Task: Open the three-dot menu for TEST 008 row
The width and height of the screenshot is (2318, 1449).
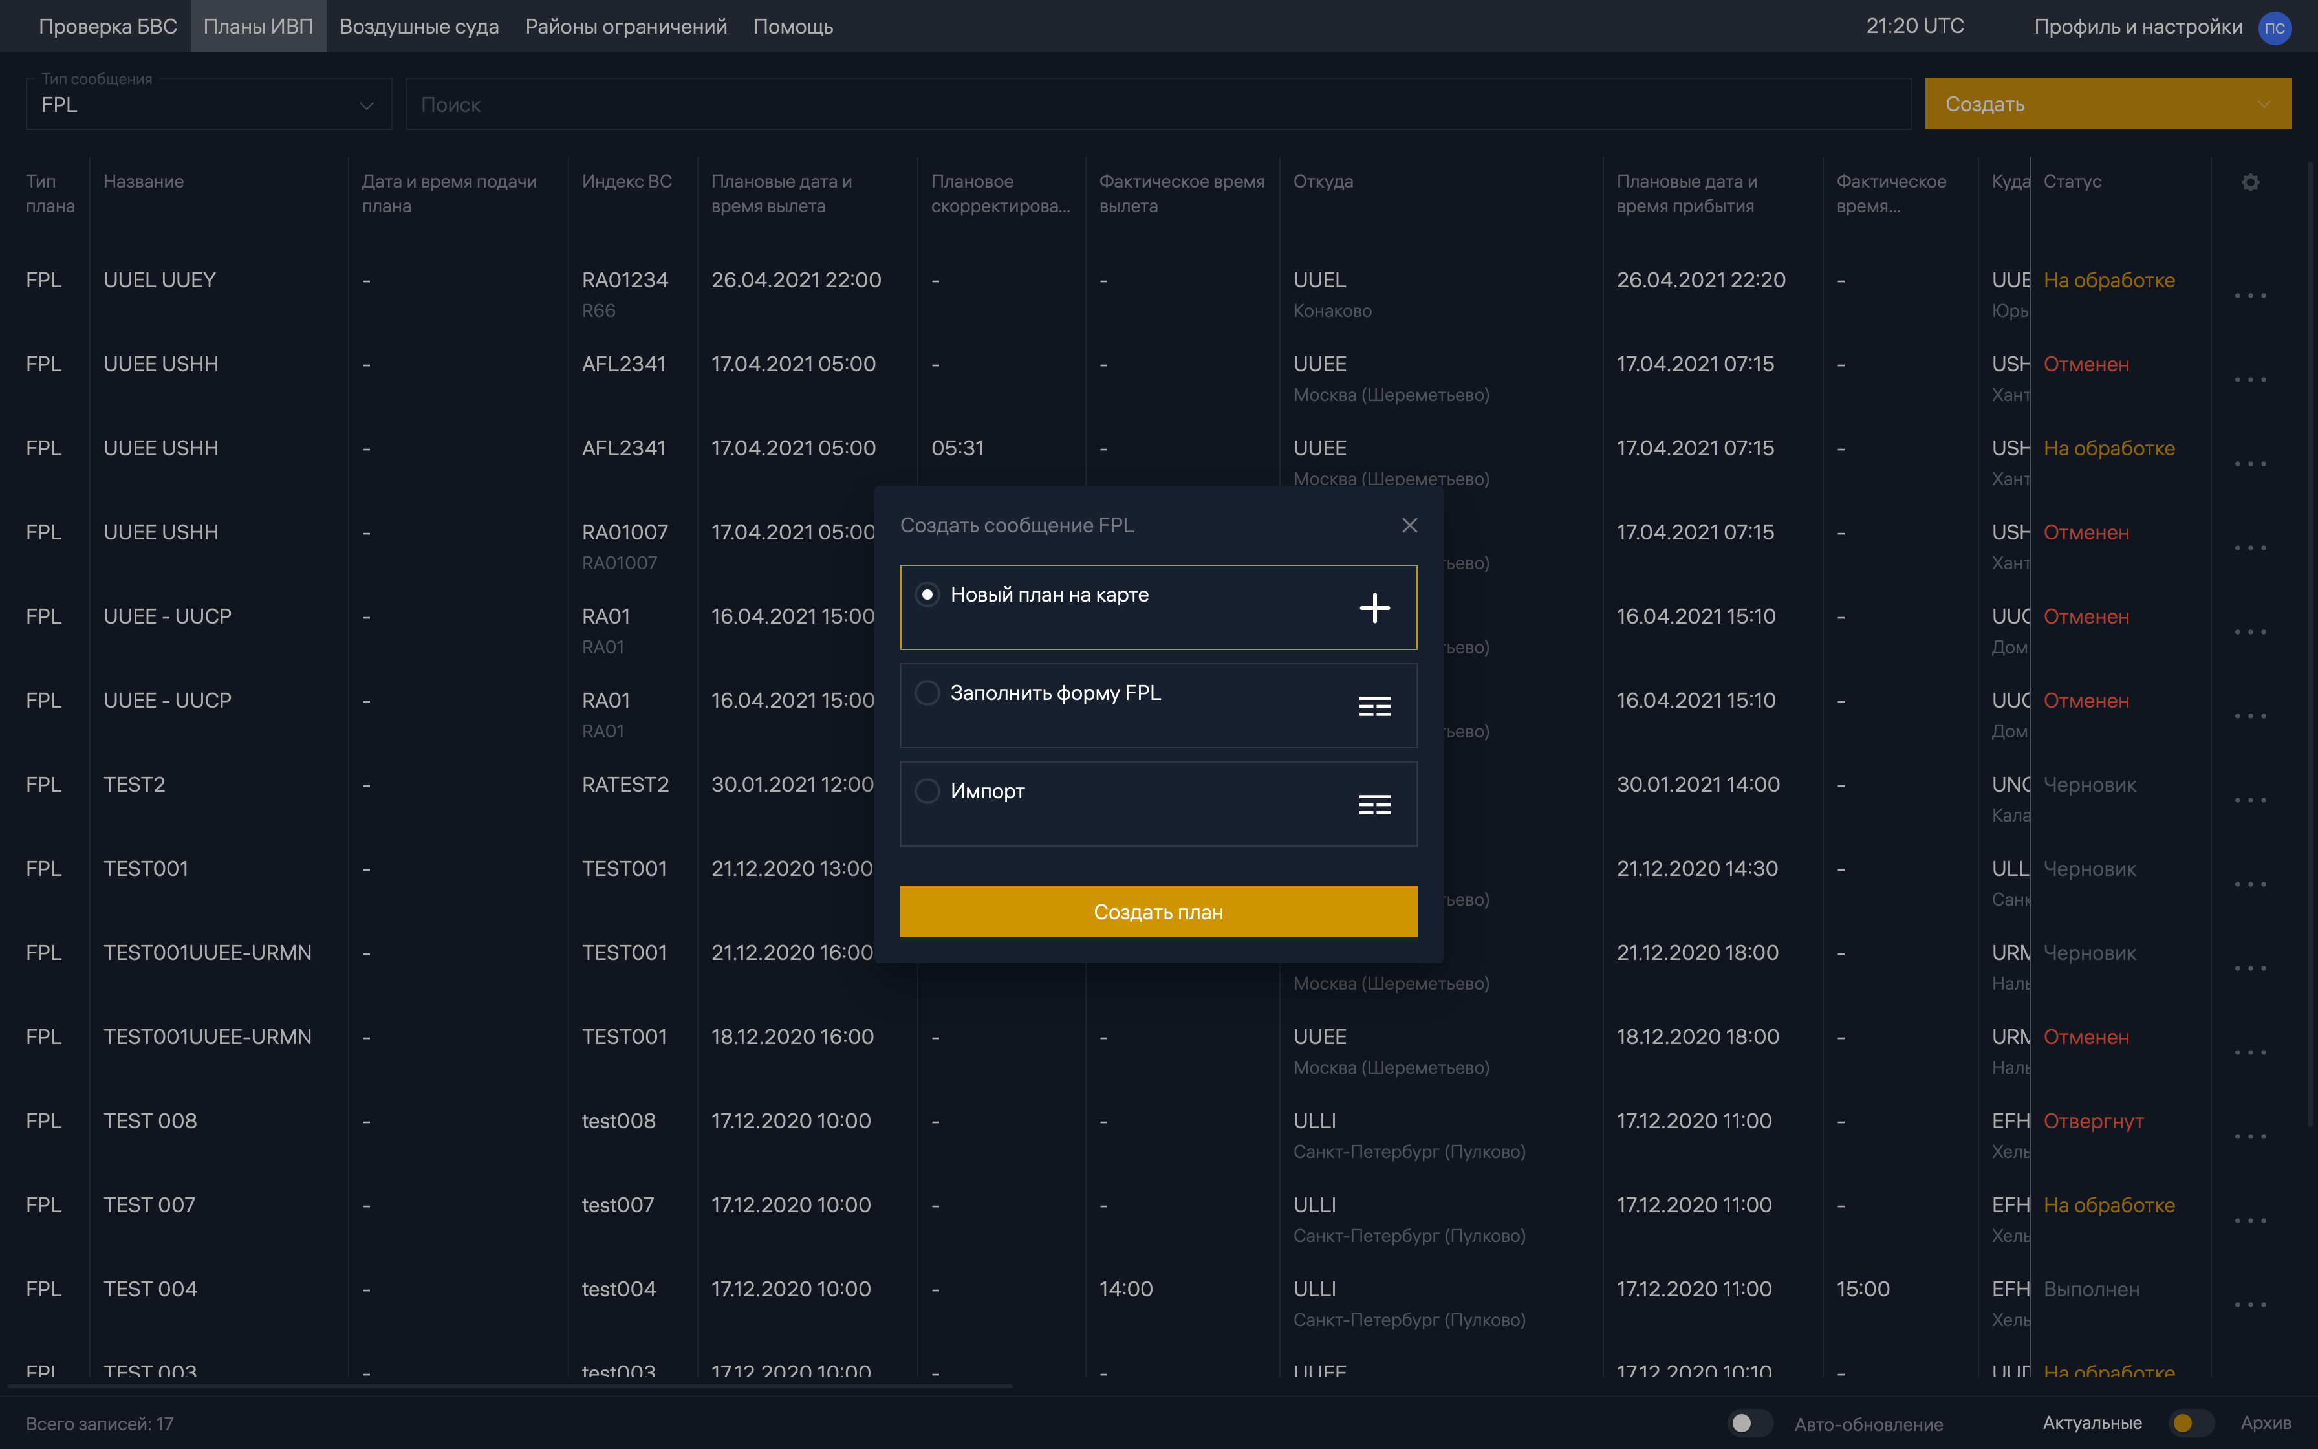Action: click(x=2250, y=1137)
